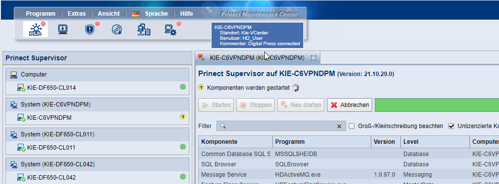Switch to the KIE-C6VPNDPM tab
Viewport: 499px width, 184px height.
[257, 58]
